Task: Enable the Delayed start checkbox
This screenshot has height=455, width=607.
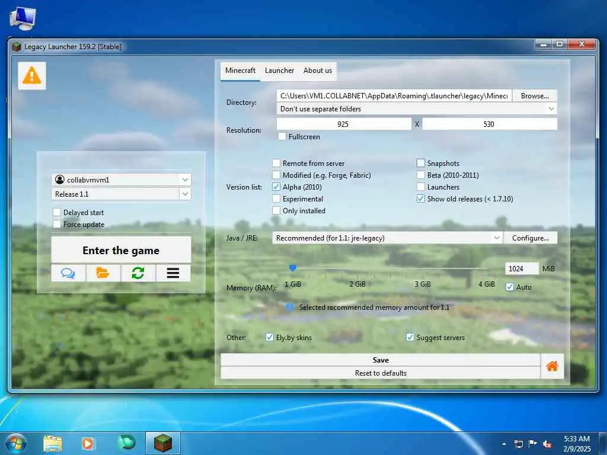Action: point(57,212)
